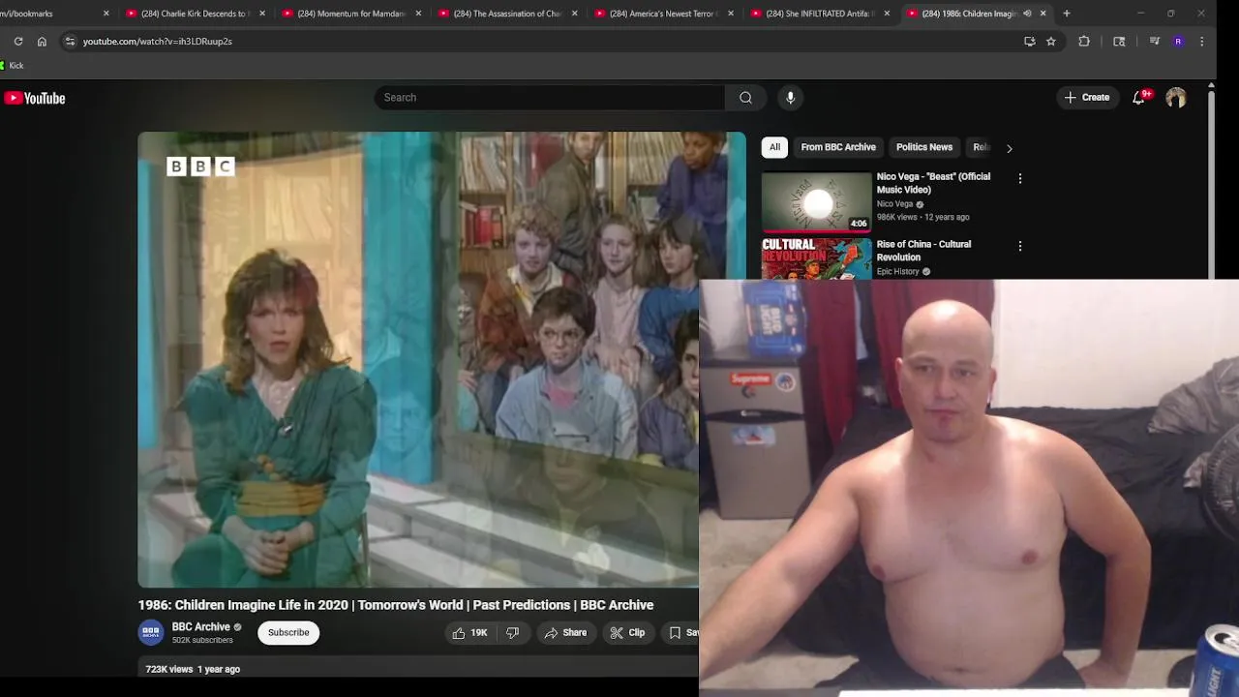Viewport: 1239px width, 697px height.
Task: Open a new browser tab
Action: [x=1067, y=14]
